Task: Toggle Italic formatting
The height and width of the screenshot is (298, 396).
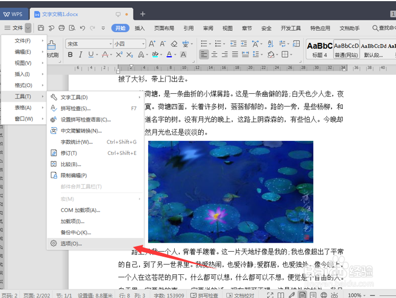Action: [x=80, y=54]
